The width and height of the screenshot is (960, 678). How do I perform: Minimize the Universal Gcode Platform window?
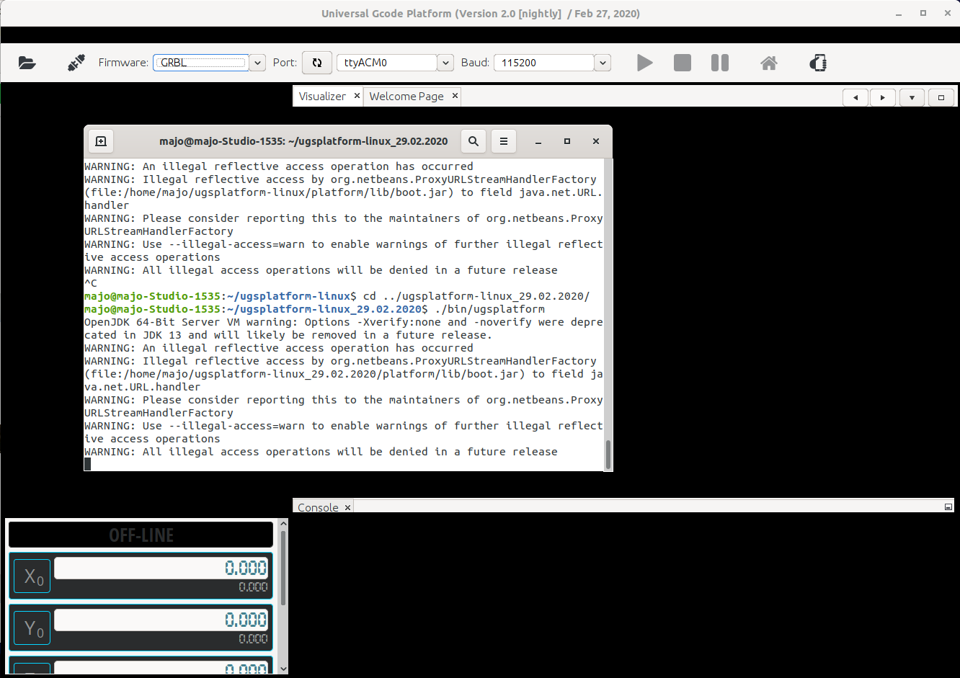coord(900,13)
